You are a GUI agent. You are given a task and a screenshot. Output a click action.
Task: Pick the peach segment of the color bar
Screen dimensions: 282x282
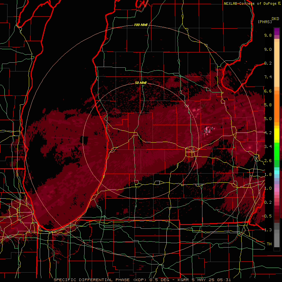277,64
